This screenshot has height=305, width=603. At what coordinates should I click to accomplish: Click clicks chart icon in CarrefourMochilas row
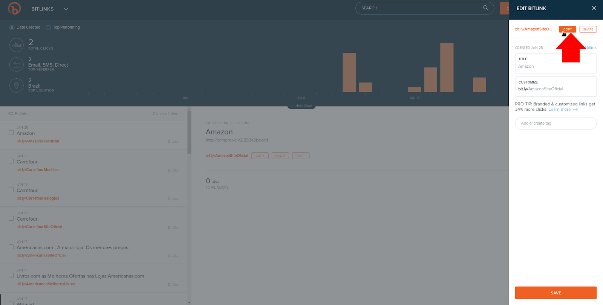pyautogui.click(x=175, y=170)
